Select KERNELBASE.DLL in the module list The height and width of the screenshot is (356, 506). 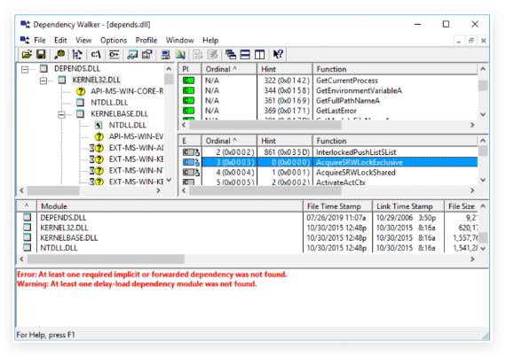pyautogui.click(x=247, y=238)
